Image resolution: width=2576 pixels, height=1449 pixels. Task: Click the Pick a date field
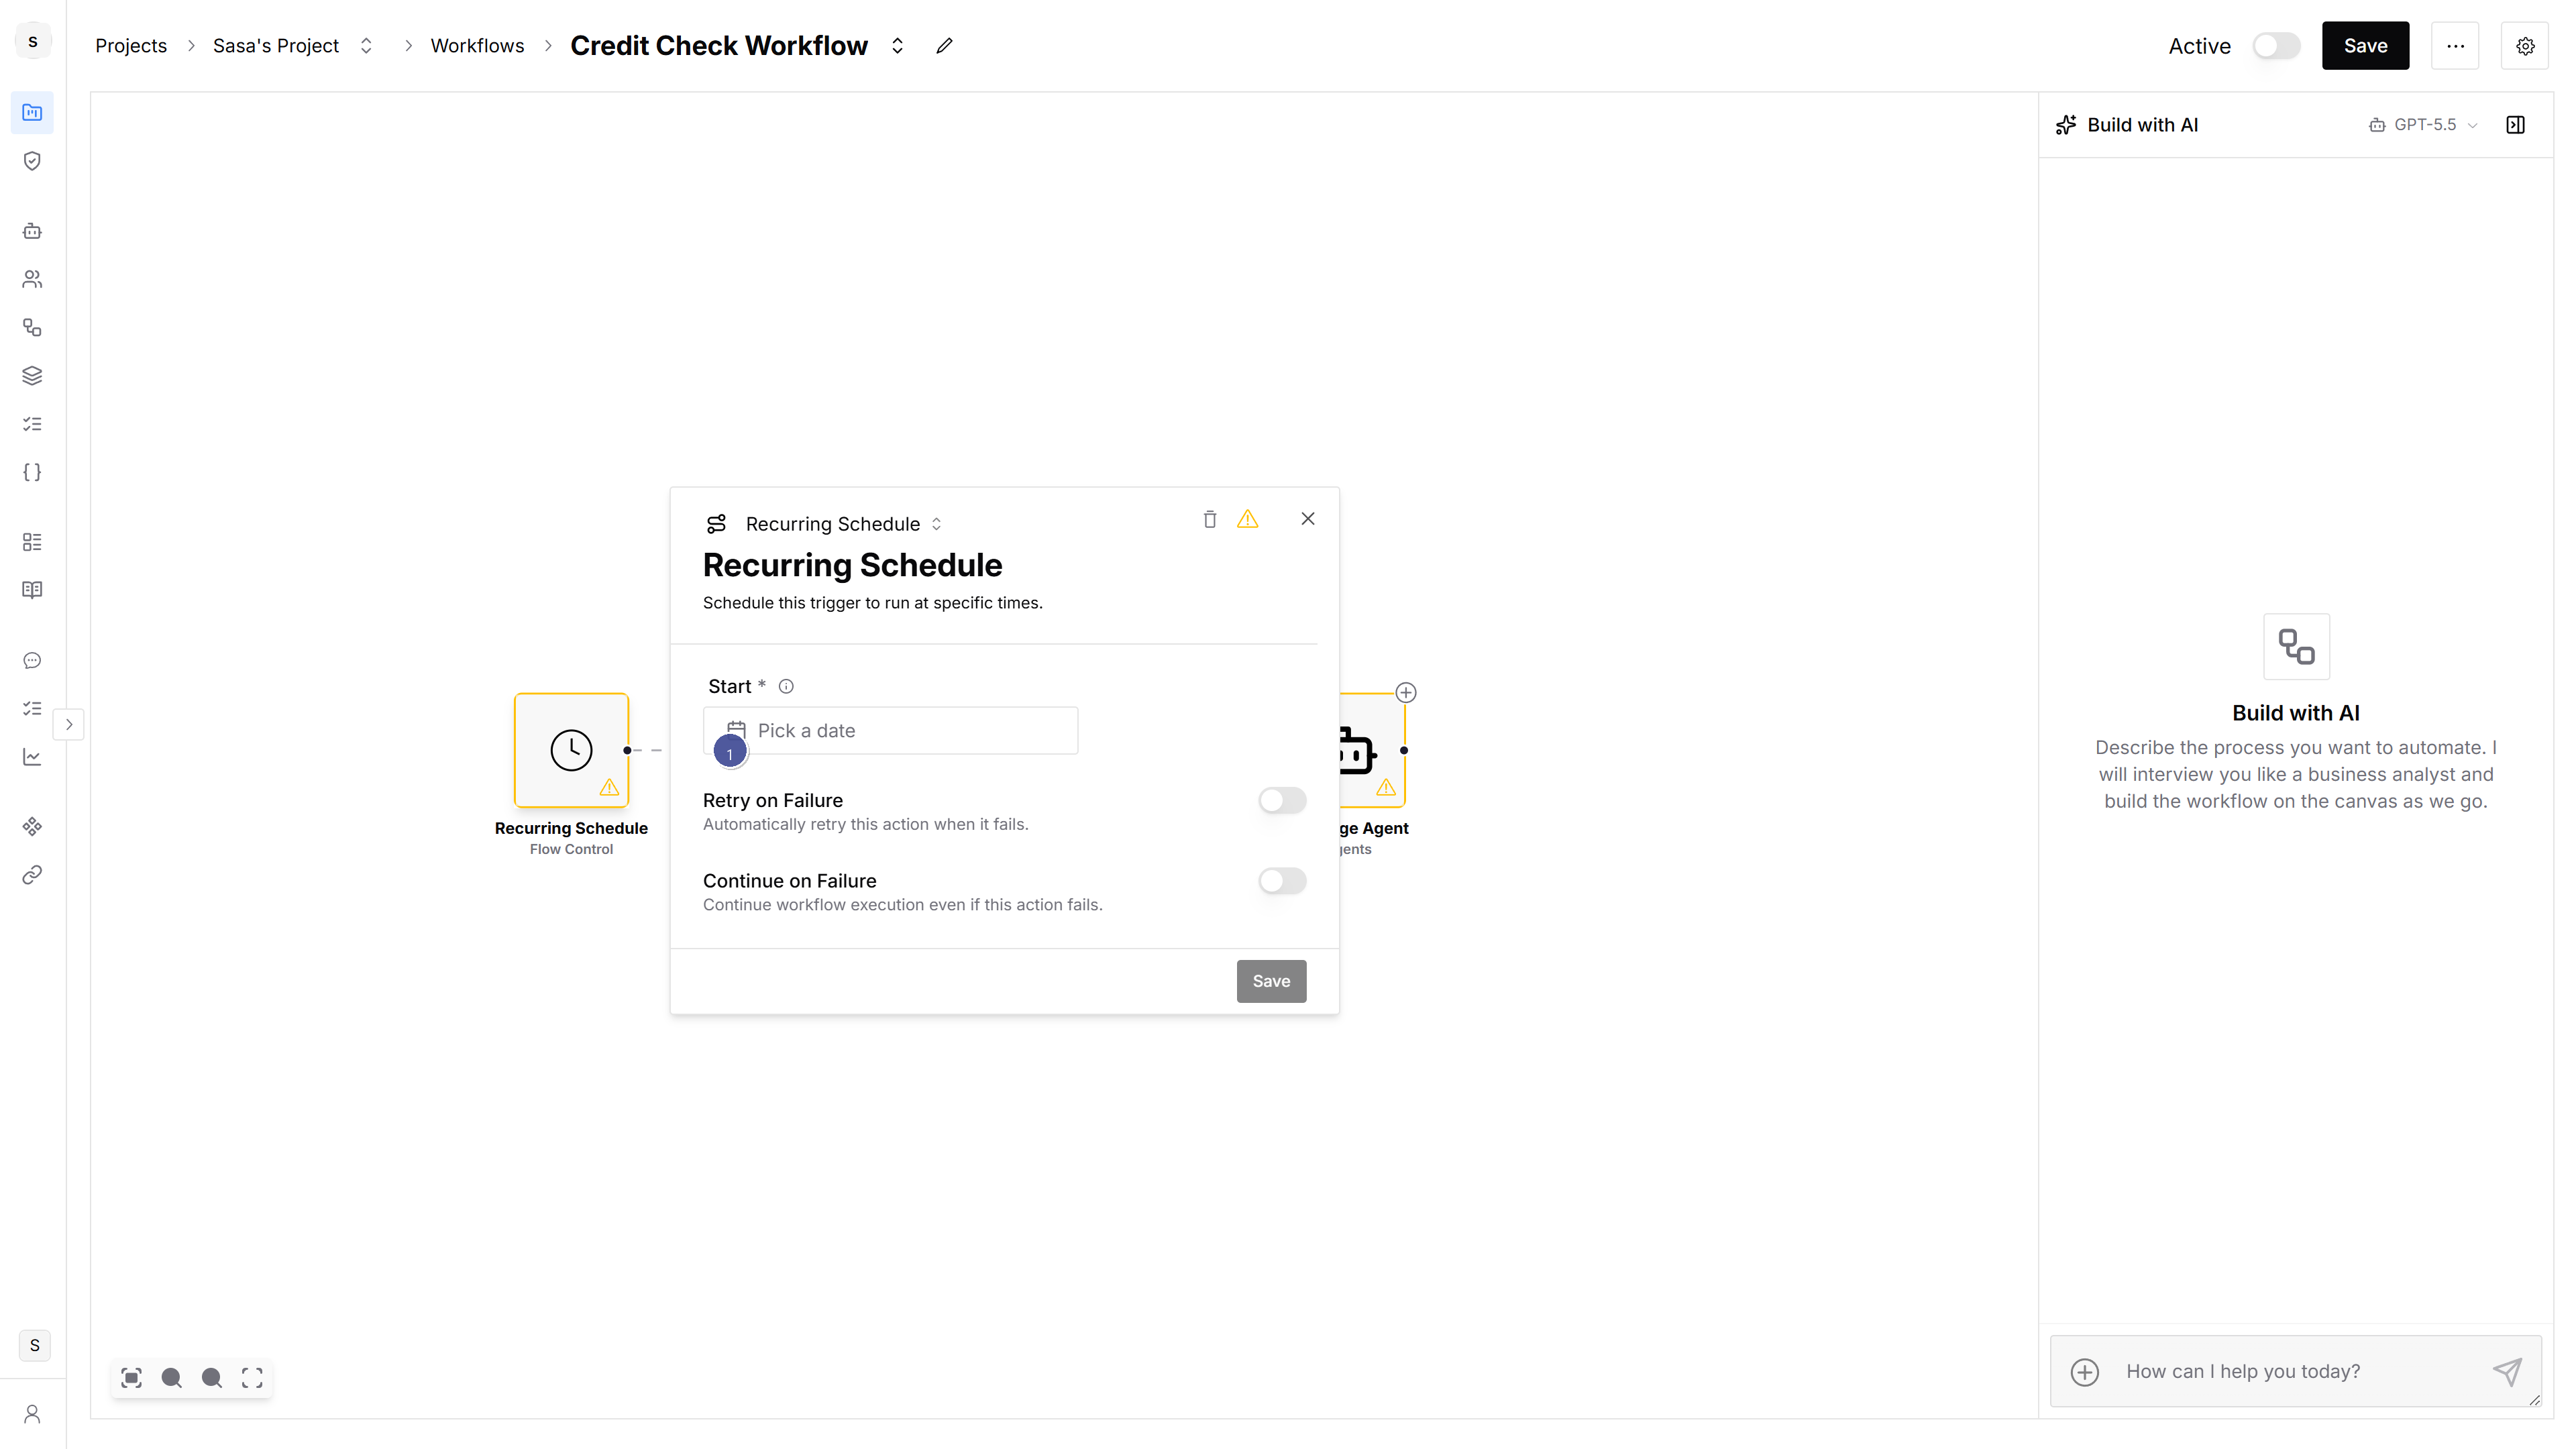coord(890,731)
